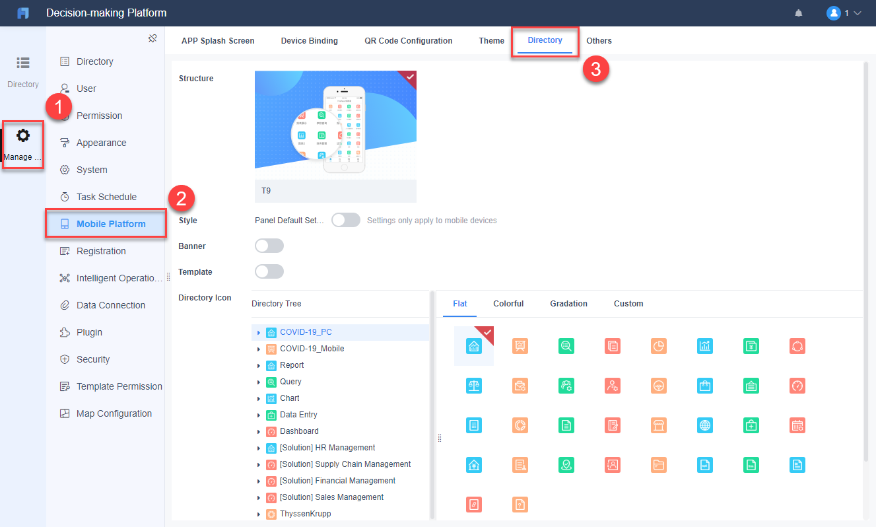Go to Task Schedule settings
This screenshot has width=876, height=527.
click(x=106, y=197)
